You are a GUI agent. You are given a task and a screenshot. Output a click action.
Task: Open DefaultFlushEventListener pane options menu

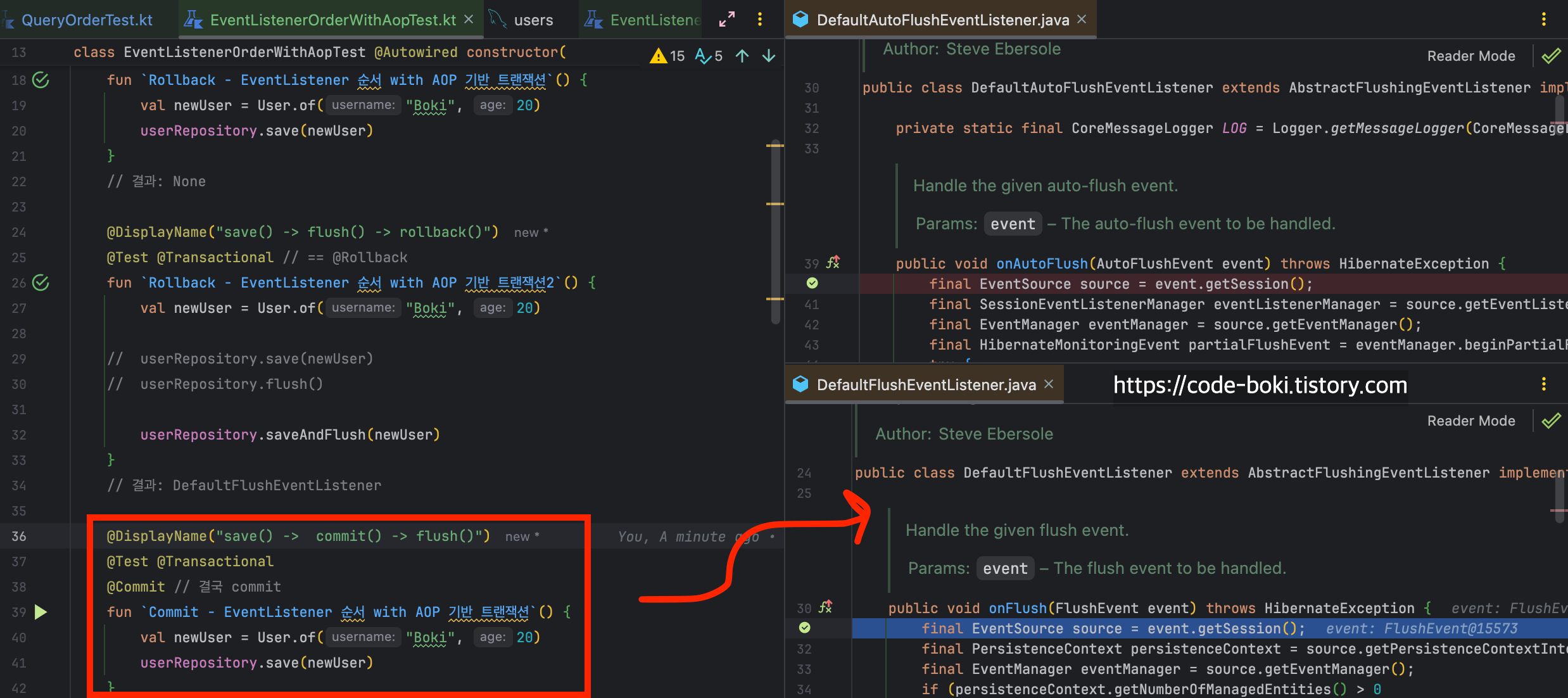(x=1543, y=384)
